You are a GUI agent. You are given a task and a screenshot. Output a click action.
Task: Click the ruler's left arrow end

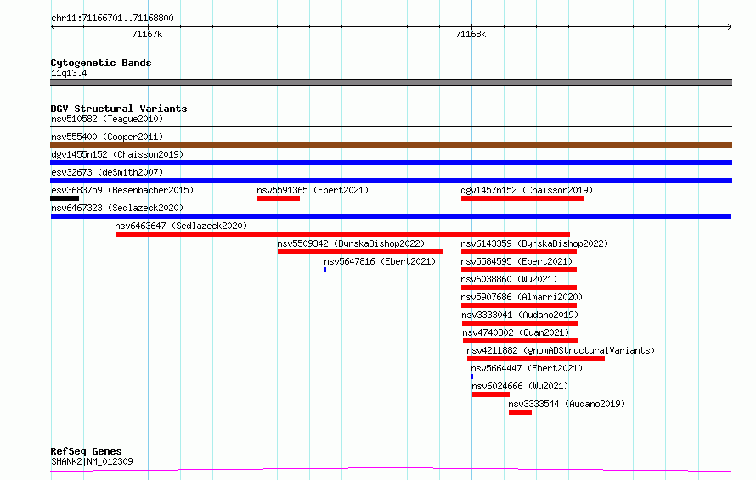click(x=53, y=27)
